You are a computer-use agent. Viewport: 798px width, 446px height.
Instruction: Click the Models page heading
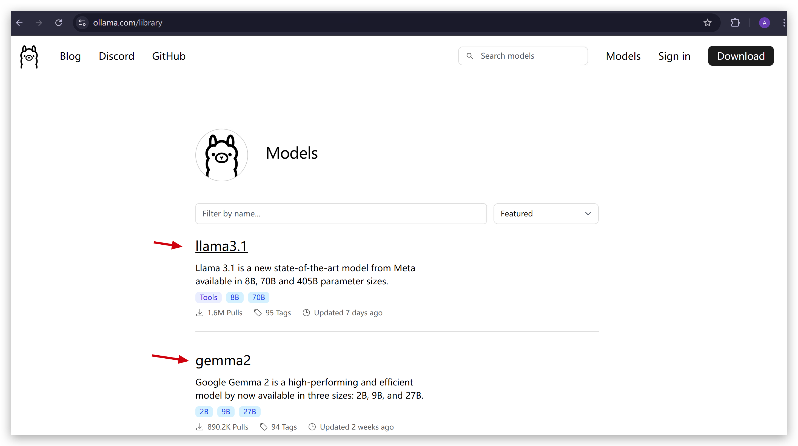tap(292, 153)
